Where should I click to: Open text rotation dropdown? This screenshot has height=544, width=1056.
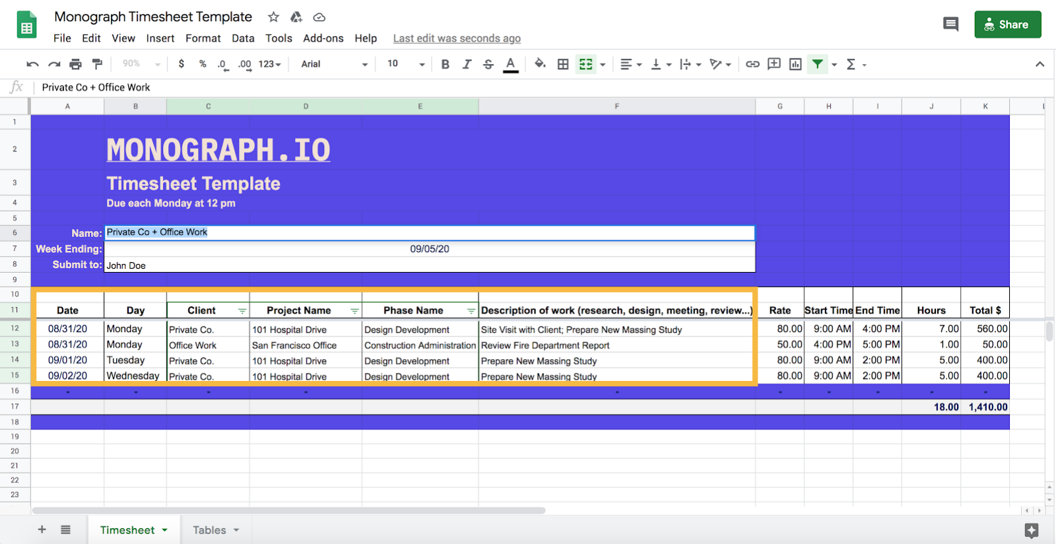click(x=720, y=64)
